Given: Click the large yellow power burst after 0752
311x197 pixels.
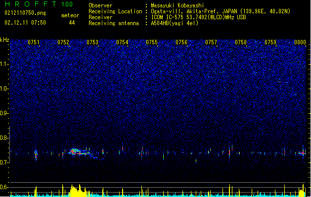Looking at the screenshot, I should (x=78, y=191).
